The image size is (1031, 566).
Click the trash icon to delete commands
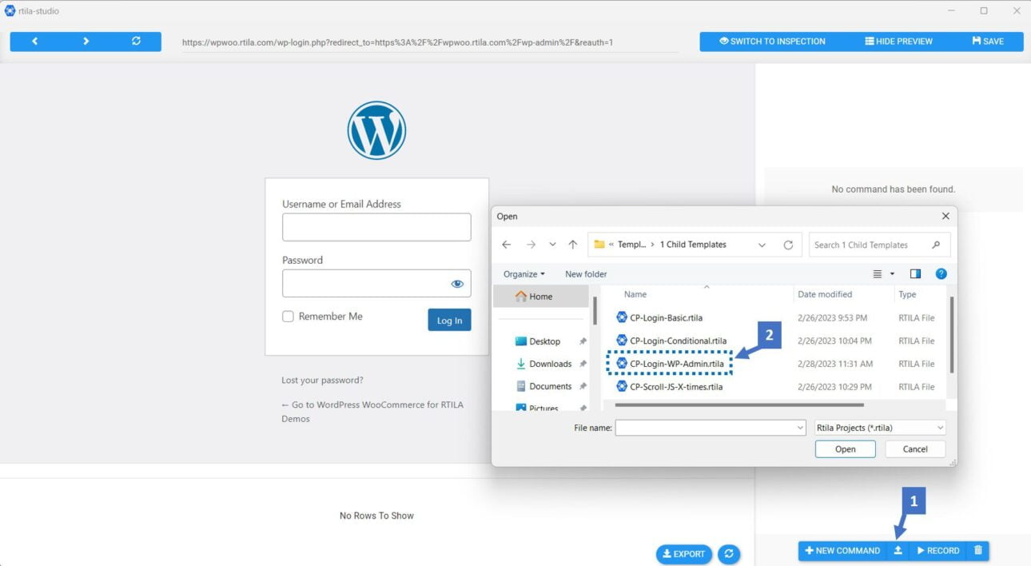tap(977, 550)
